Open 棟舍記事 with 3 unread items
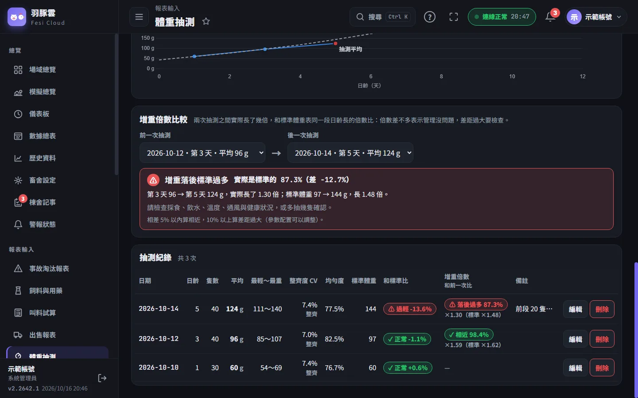This screenshot has width=638, height=398. tap(58, 203)
